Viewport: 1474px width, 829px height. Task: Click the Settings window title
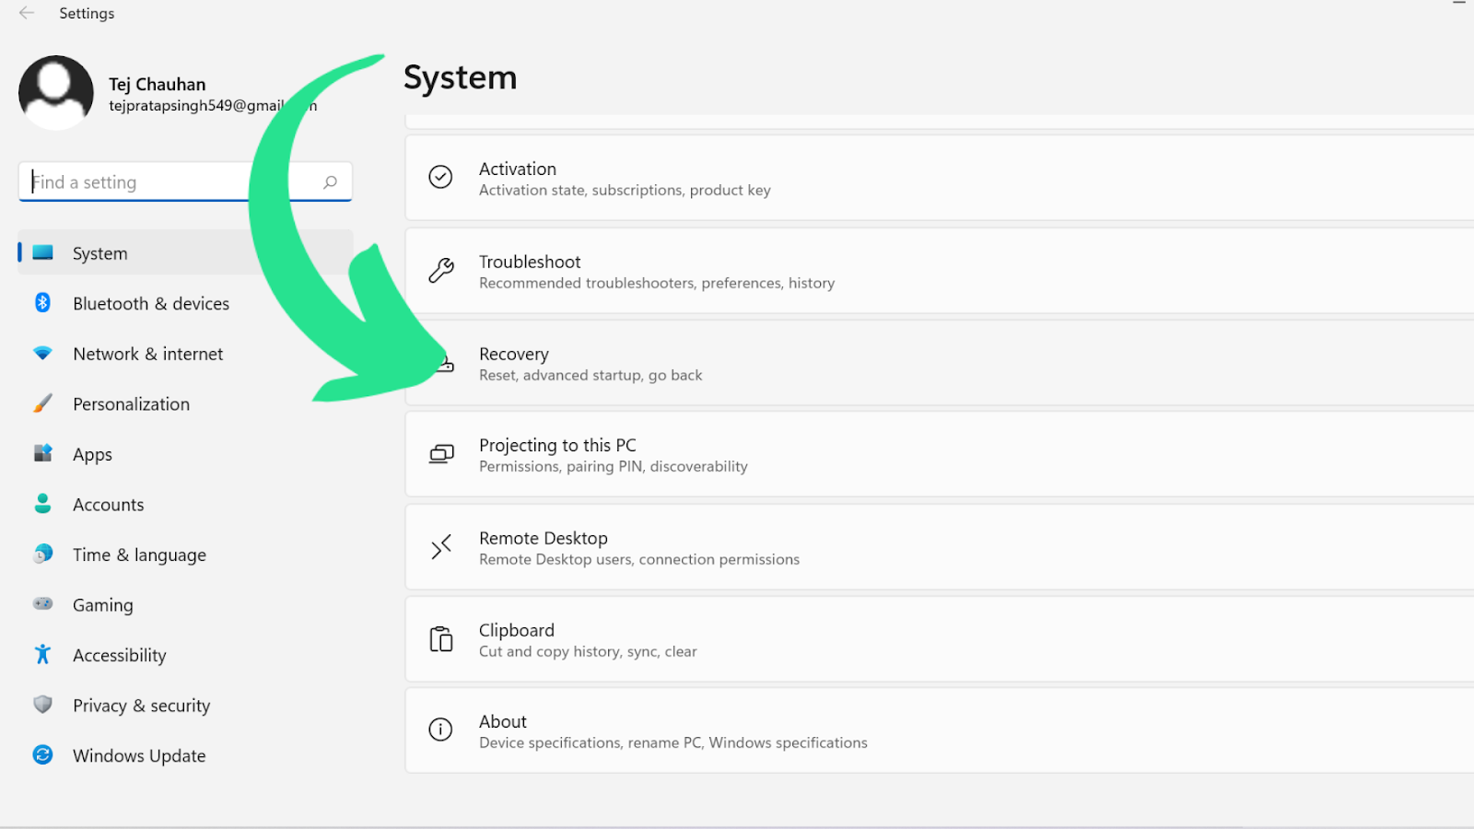click(87, 13)
